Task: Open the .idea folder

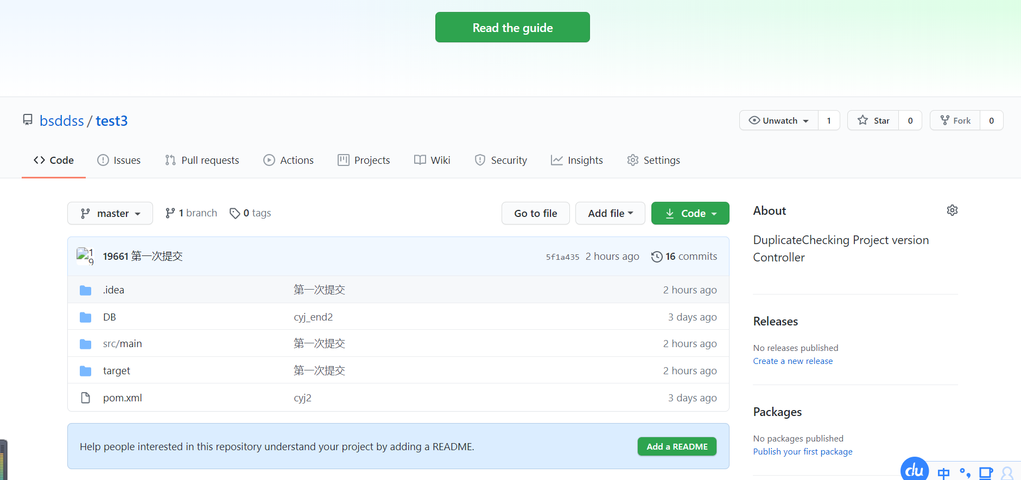Action: [113, 290]
